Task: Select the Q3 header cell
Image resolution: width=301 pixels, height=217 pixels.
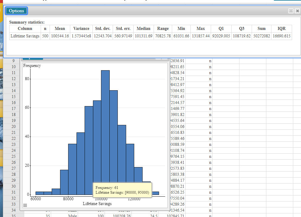Action: [x=242, y=28]
